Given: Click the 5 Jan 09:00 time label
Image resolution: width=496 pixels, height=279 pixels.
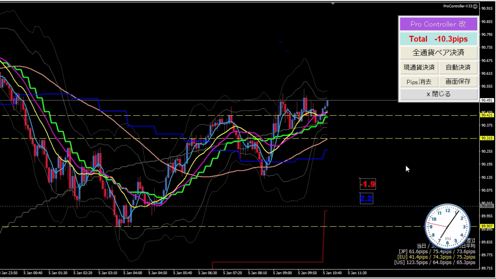Looking at the screenshot, I should click(283, 273).
